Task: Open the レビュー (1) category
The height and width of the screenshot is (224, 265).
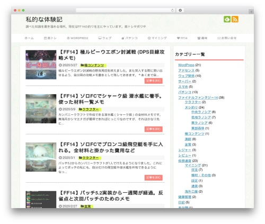Action: pyautogui.click(x=184, y=156)
